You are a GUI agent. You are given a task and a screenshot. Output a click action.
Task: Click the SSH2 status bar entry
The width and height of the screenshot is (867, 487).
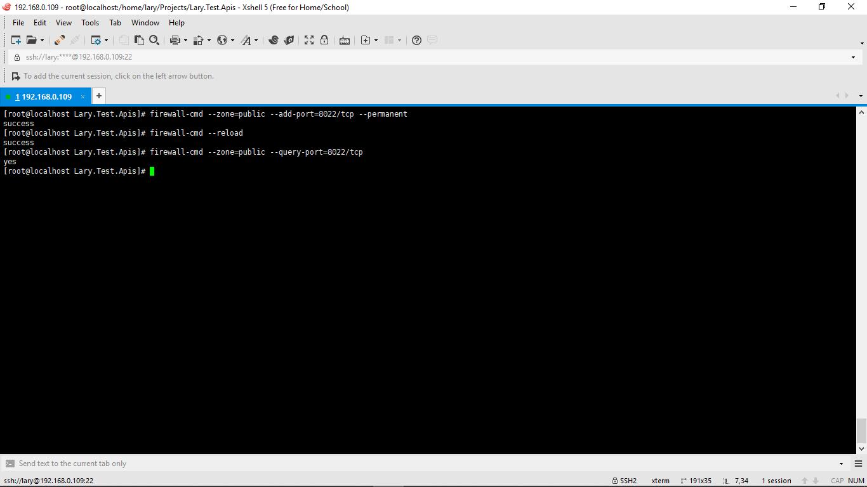pos(624,481)
